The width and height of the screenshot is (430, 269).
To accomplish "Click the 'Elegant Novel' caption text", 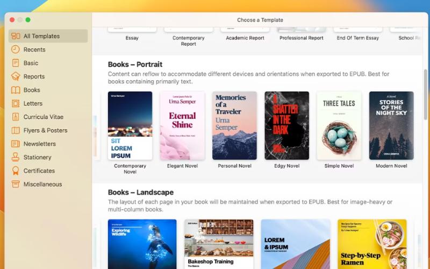I will pyautogui.click(x=182, y=166).
